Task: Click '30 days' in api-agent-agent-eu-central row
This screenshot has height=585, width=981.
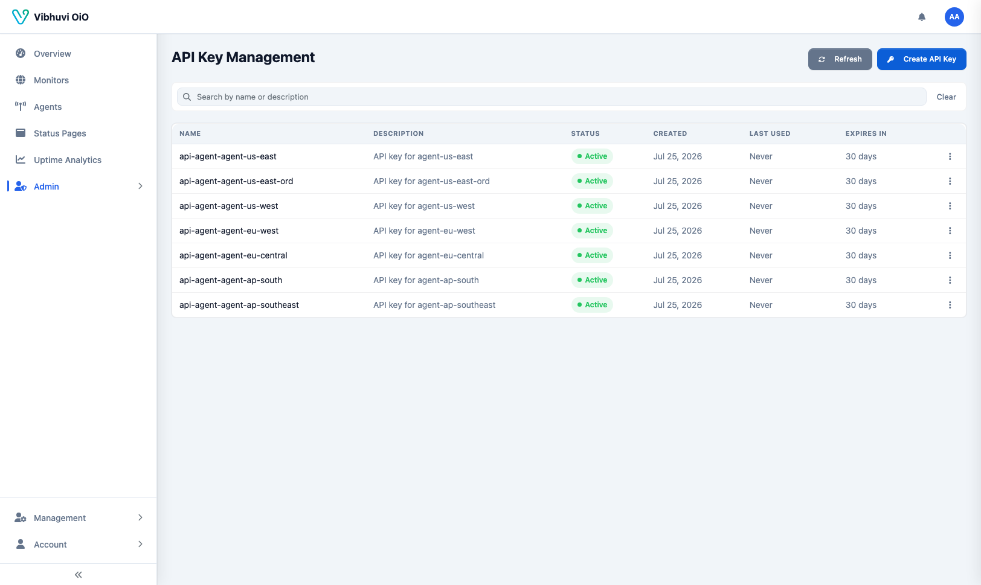Action: pos(861,255)
